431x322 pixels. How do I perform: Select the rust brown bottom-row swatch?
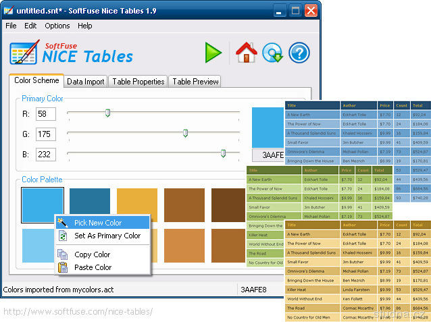(228, 246)
